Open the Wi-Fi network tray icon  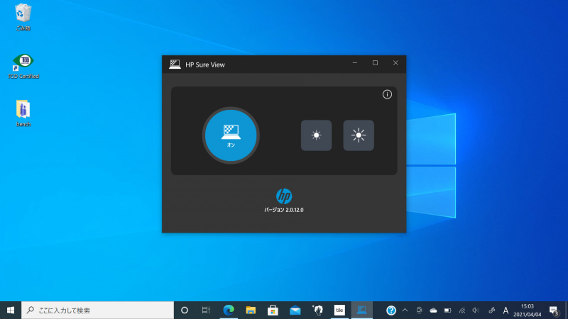click(x=462, y=310)
